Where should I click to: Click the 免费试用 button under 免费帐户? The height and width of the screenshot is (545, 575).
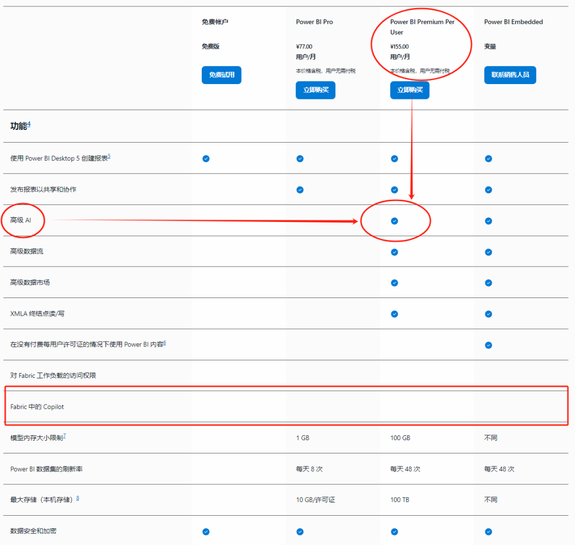(x=221, y=75)
